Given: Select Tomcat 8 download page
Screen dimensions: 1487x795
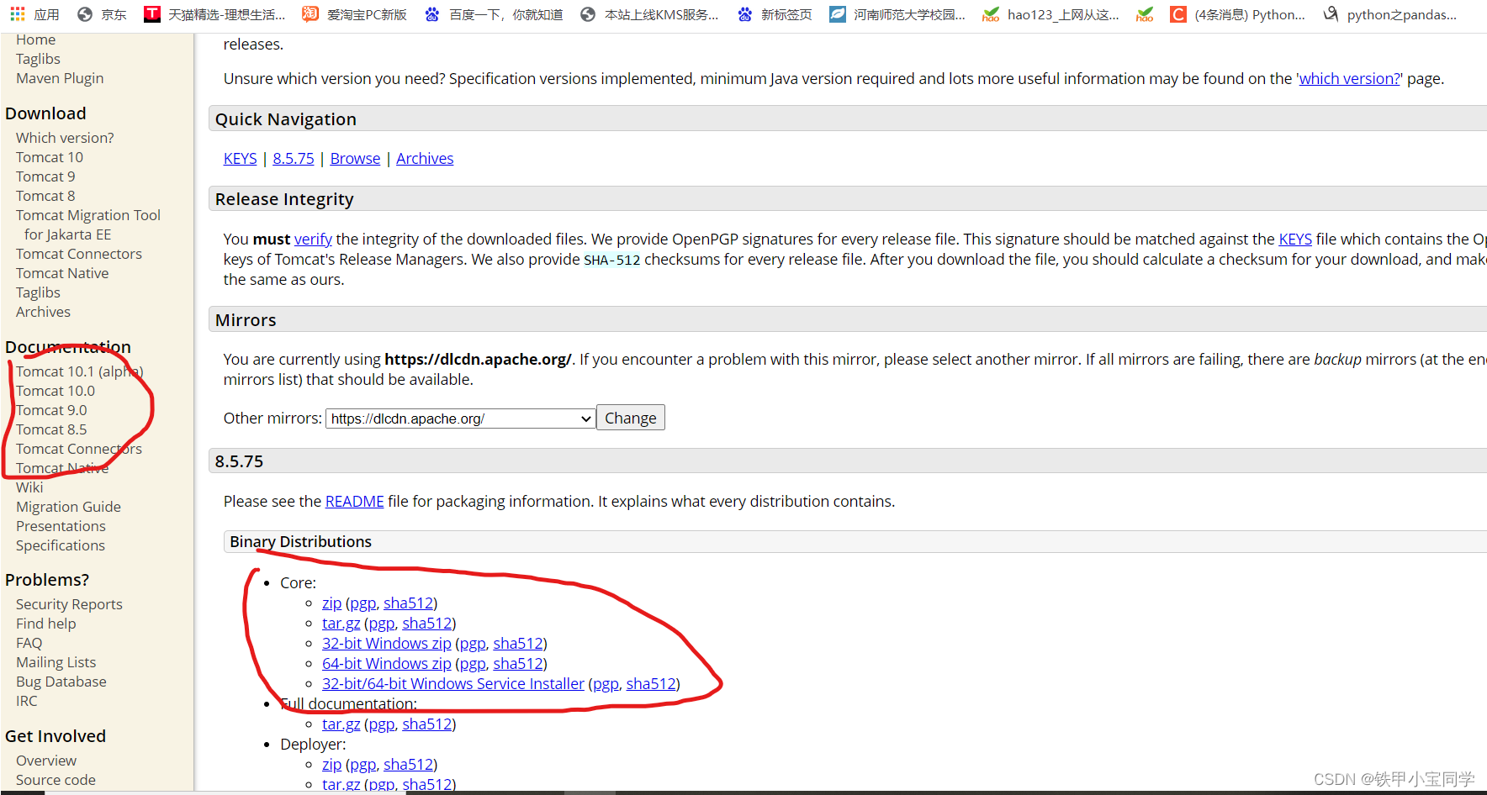Looking at the screenshot, I should coord(45,196).
